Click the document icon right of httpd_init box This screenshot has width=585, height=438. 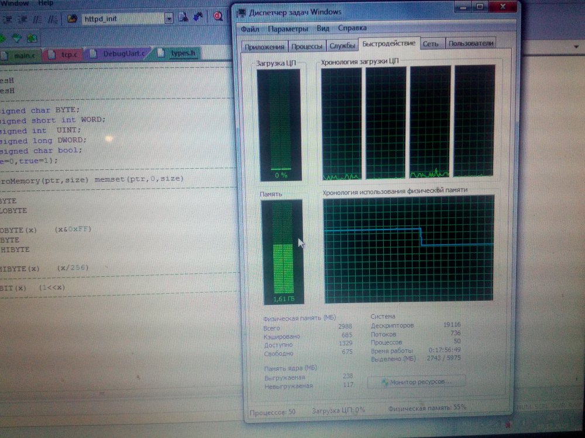pyautogui.click(x=183, y=18)
